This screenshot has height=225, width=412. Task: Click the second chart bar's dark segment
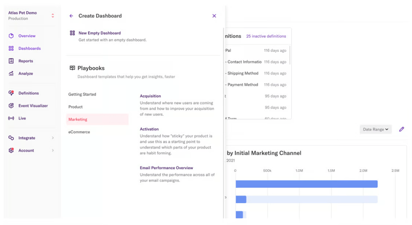coord(241,199)
